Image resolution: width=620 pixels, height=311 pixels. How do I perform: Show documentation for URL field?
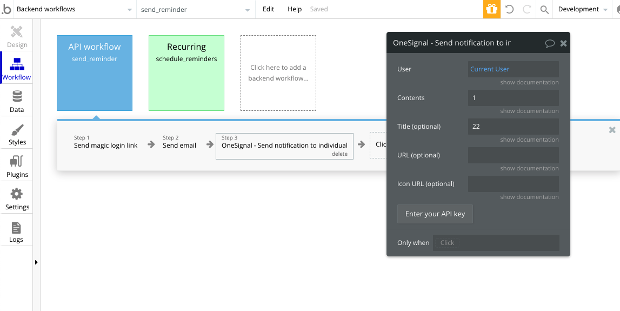tap(529, 168)
